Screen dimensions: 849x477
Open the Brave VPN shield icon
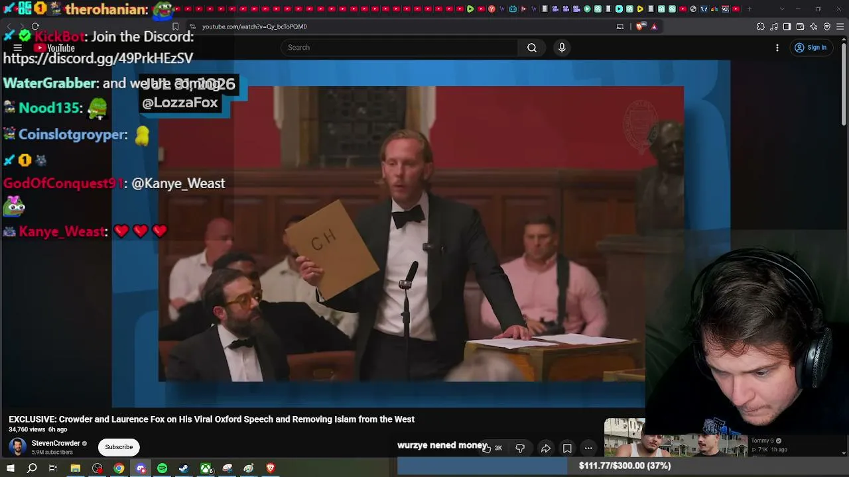coord(827,26)
